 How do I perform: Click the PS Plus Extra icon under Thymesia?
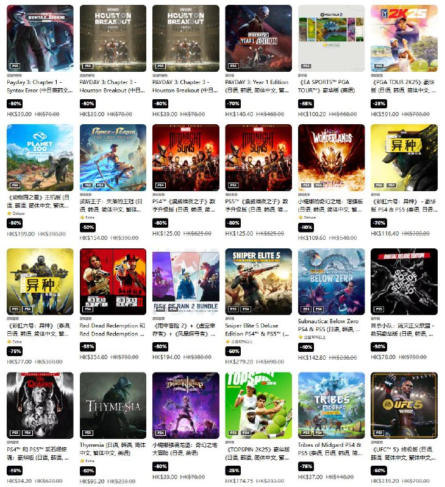pos(82,461)
